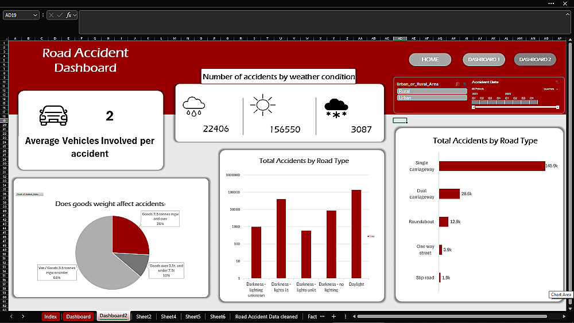574x323 pixels.
Task: Expand the Quarters time level dropdown
Action: (557, 89)
